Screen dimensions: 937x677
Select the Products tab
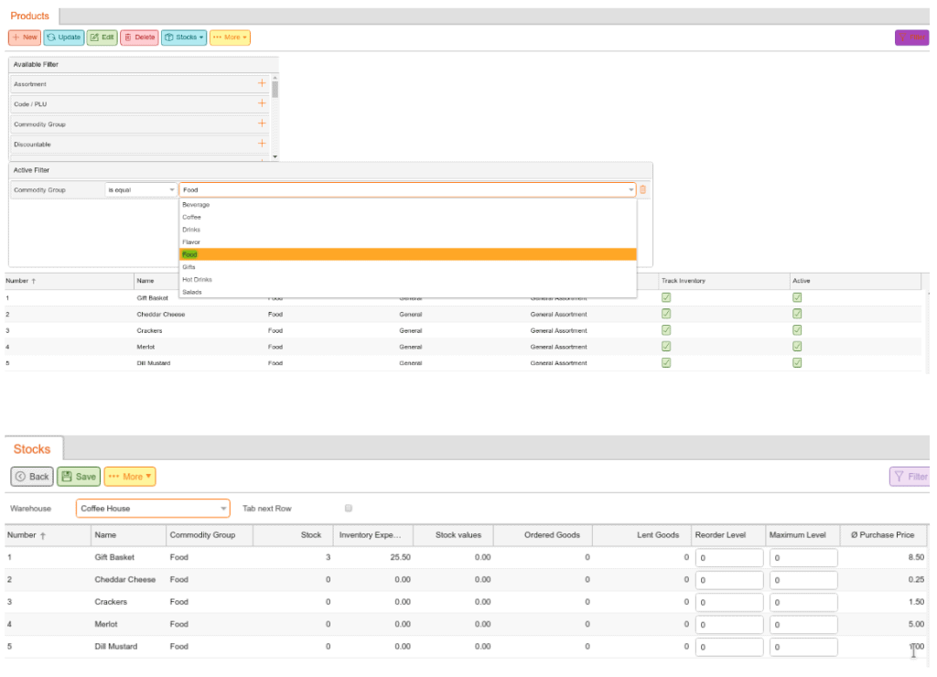[x=30, y=16]
